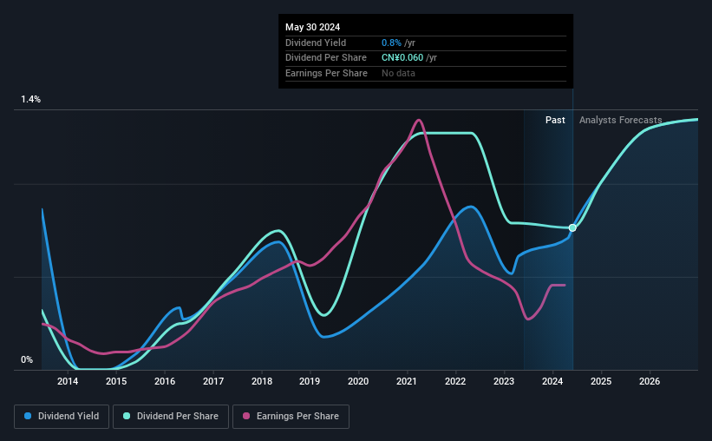The image size is (712, 441).
Task: Click the 2025 x-axis label
Action: 601,381
